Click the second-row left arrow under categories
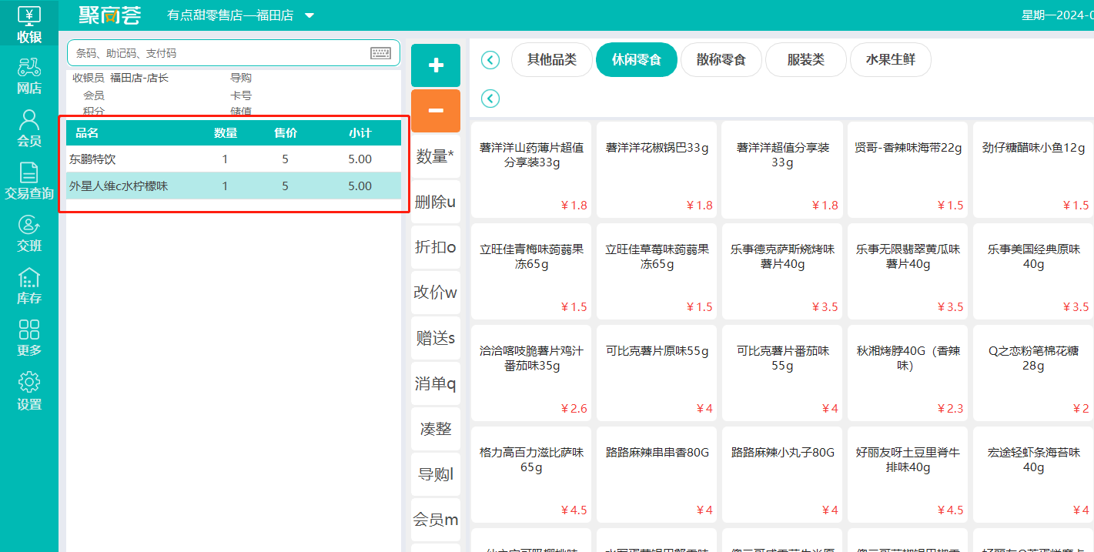This screenshot has height=552, width=1094. coord(490,99)
